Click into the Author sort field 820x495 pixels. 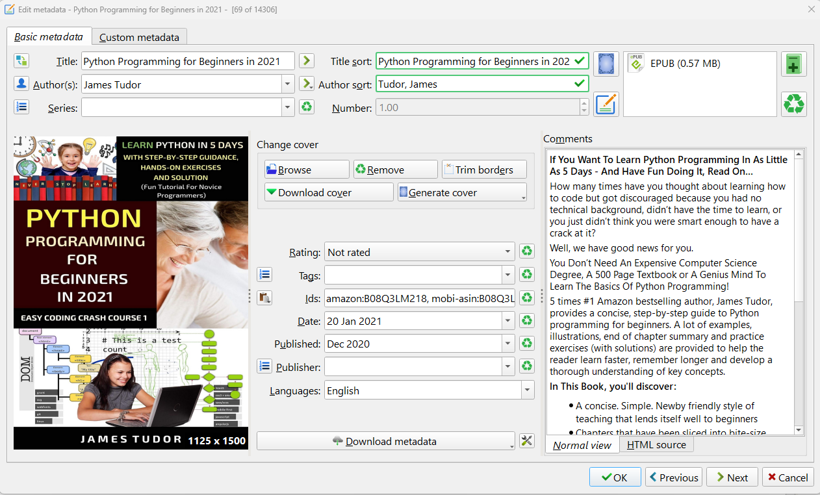[x=482, y=84]
